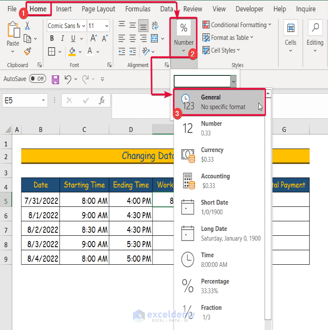Open the Font dialog launcher

(109, 65)
